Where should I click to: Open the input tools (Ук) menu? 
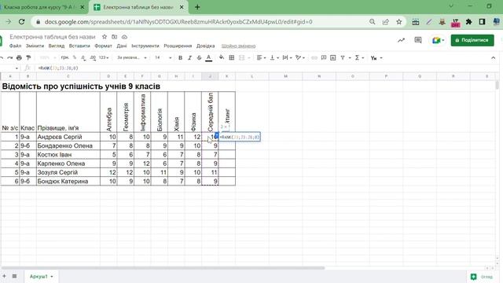pyautogui.click(x=376, y=57)
